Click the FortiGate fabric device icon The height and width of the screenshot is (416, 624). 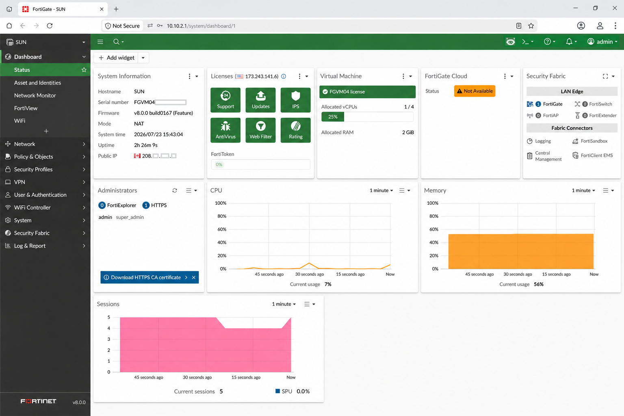[530, 104]
